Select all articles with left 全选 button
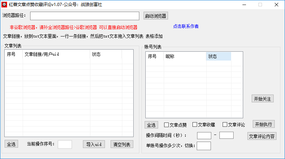Screen dimensions: 285x159 pyautogui.click(x=11, y=144)
